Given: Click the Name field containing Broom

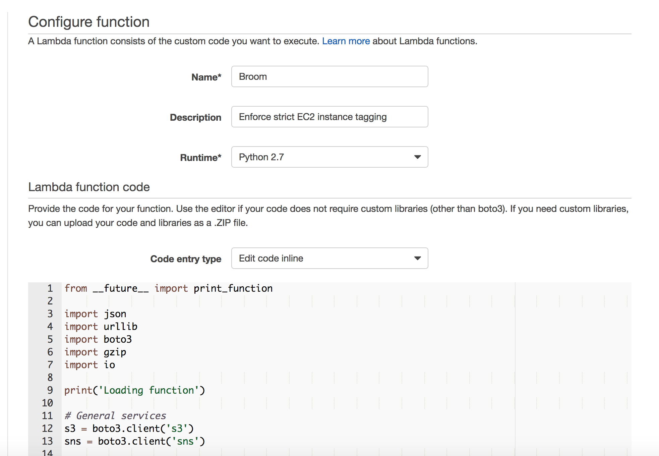Looking at the screenshot, I should click(329, 76).
